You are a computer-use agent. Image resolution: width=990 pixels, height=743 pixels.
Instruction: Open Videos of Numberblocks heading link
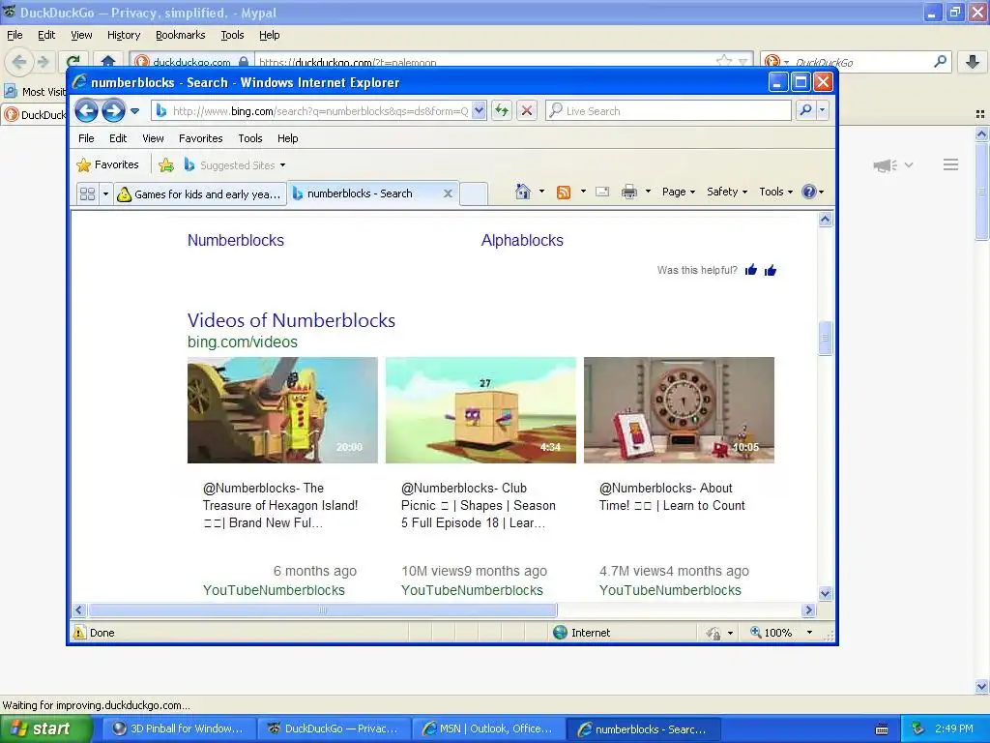291,320
